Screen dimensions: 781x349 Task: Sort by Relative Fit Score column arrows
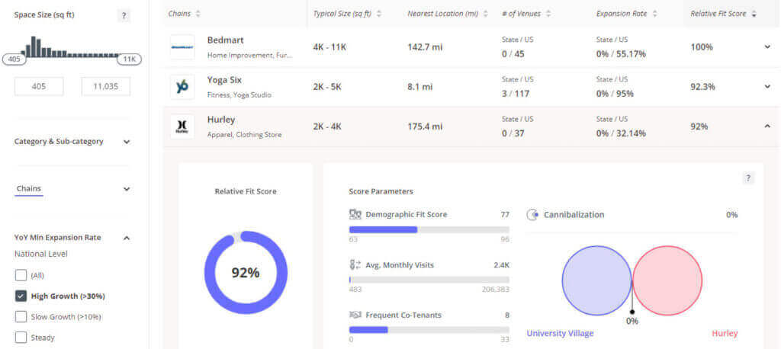(754, 14)
